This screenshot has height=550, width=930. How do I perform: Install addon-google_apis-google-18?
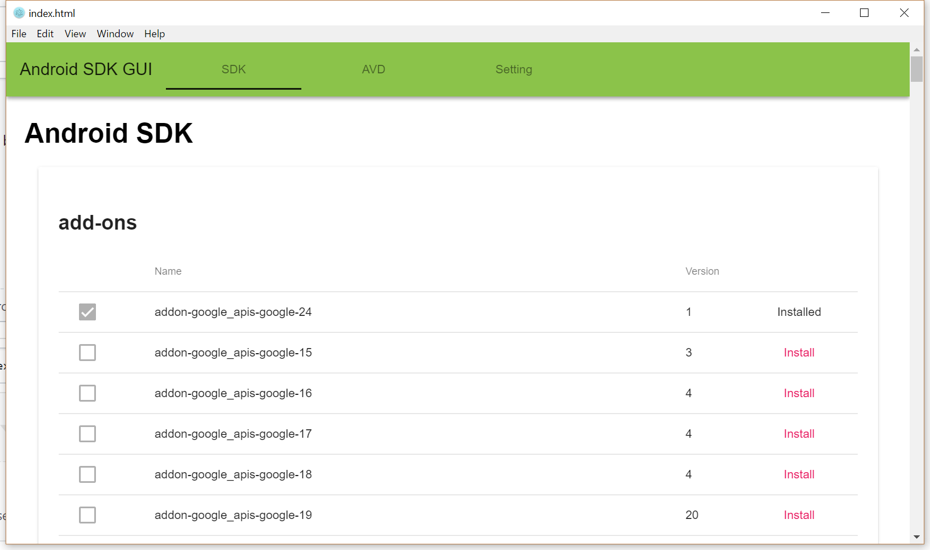pyautogui.click(x=799, y=474)
